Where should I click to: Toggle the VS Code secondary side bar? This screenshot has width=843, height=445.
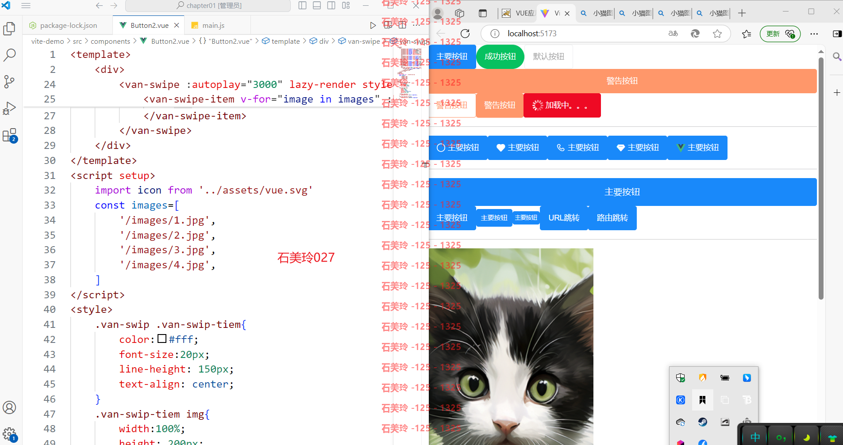pyautogui.click(x=331, y=6)
